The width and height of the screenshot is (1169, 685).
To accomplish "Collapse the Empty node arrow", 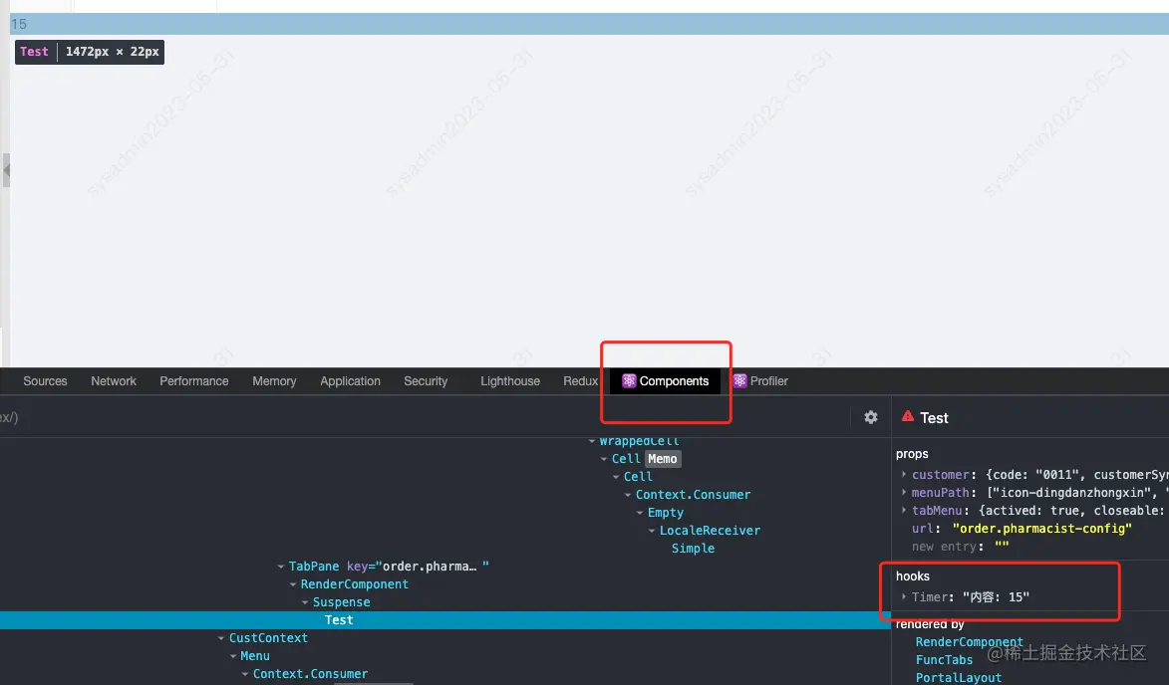I will pyautogui.click(x=640, y=513).
